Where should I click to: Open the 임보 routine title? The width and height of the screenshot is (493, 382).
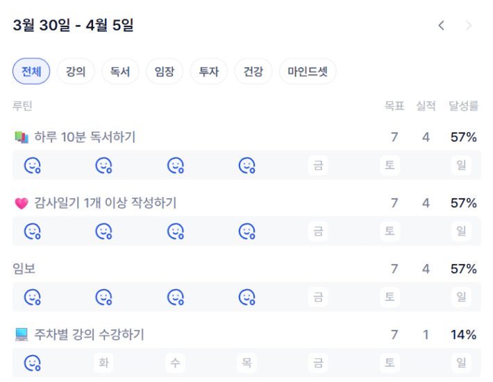point(24,269)
